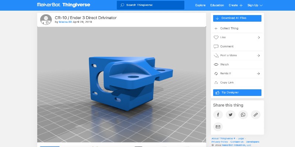The image size is (295, 147).
Task: Open the Macau3D profile link
Action: tap(65, 22)
